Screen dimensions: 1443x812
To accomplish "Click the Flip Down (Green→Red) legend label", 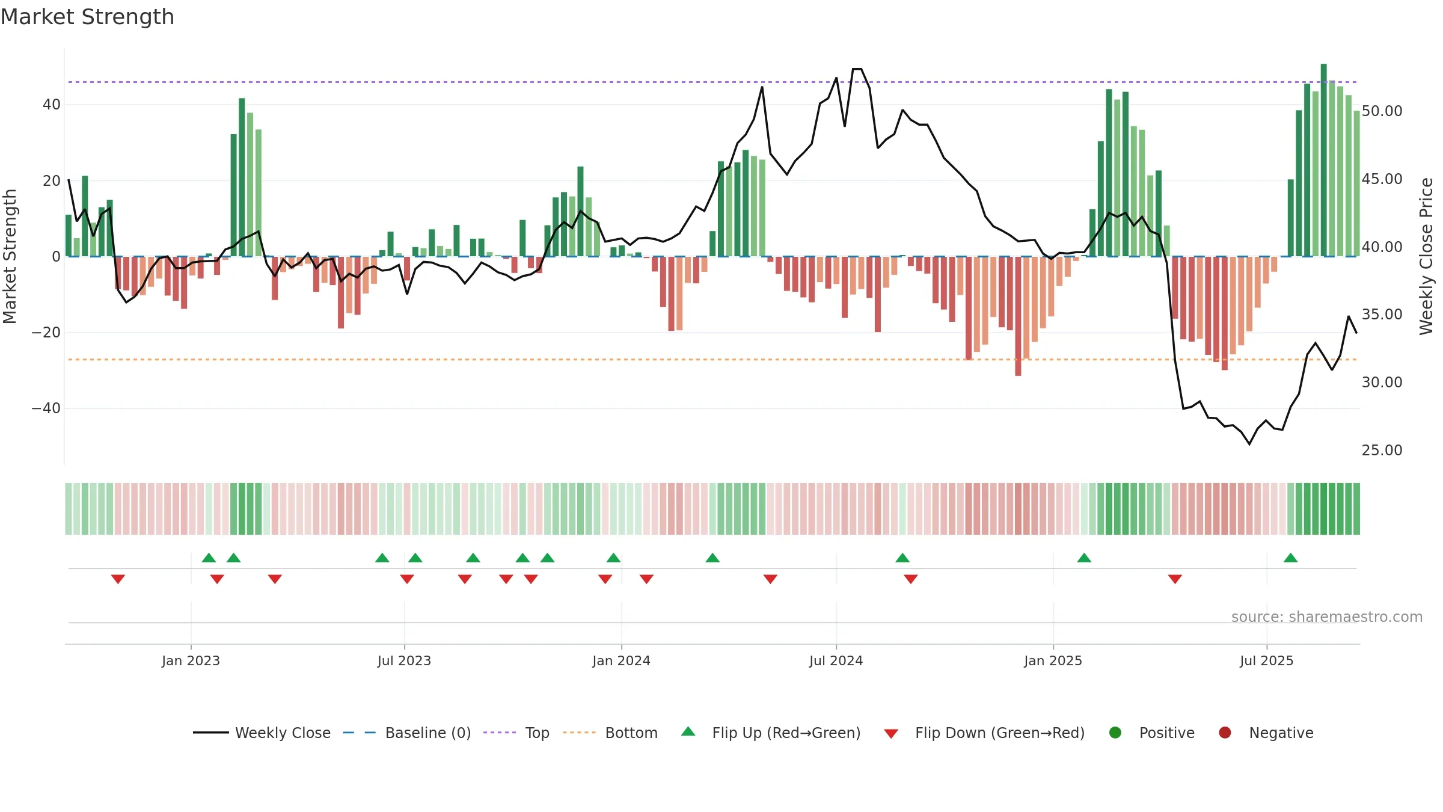I will coord(1000,733).
